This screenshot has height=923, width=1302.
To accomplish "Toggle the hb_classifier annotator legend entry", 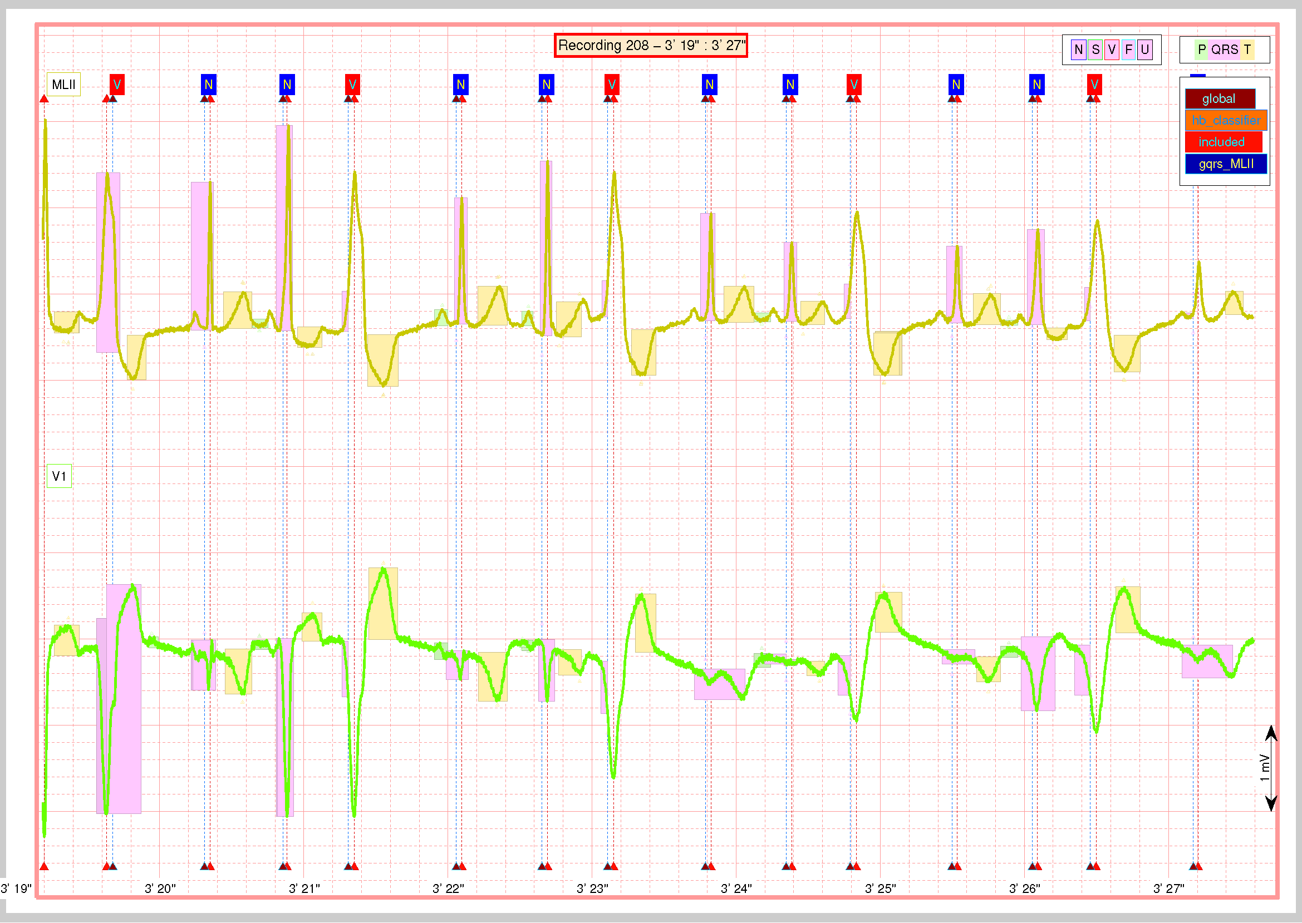I will 1225,121.
